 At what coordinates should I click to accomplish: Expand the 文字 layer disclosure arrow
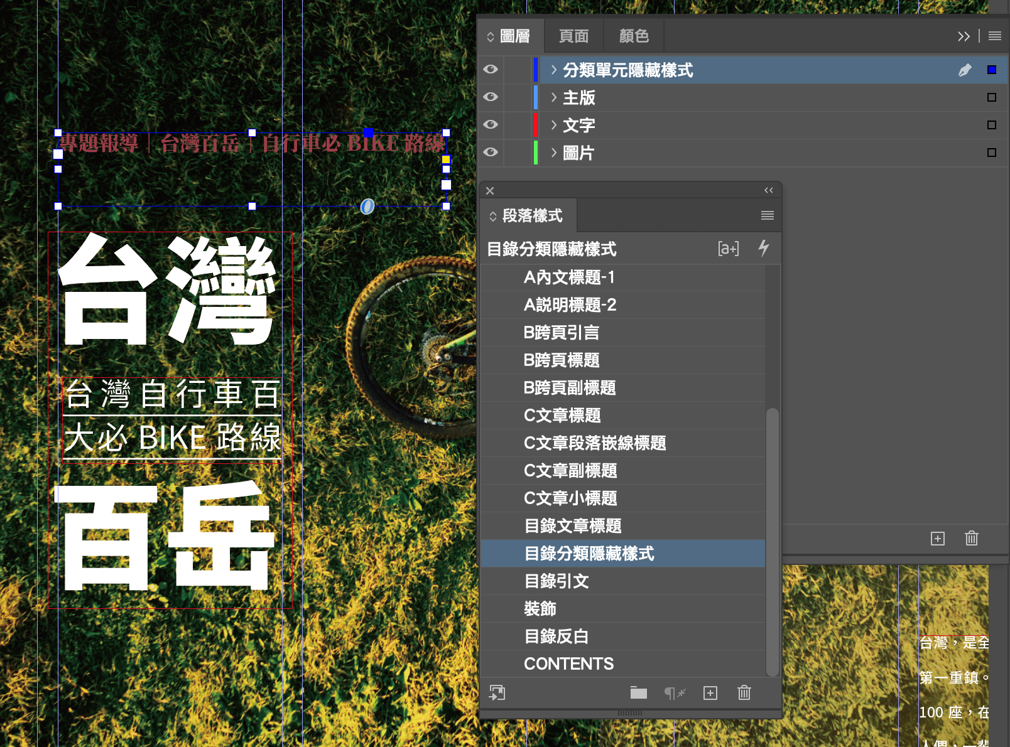pyautogui.click(x=553, y=125)
